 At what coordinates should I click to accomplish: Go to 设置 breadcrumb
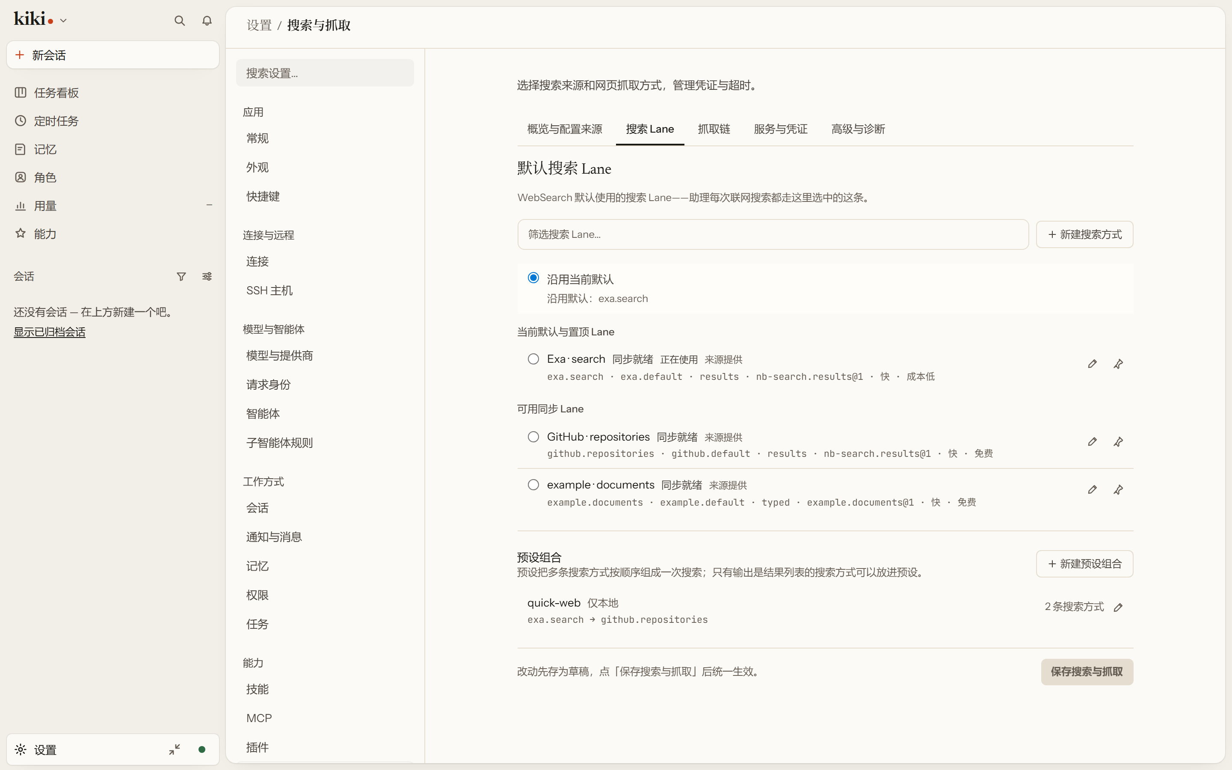[259, 26]
